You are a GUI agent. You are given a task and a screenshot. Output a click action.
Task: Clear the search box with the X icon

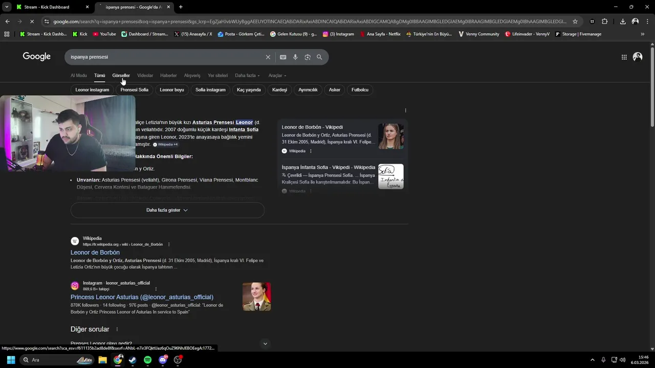(x=268, y=57)
